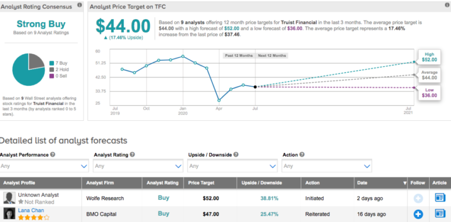The height and width of the screenshot is (222, 451).
Task: Open the Action filter dropdown
Action: (327, 166)
